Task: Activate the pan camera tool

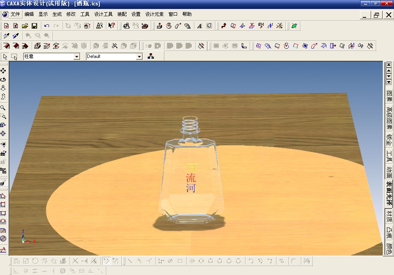Action: point(3,71)
